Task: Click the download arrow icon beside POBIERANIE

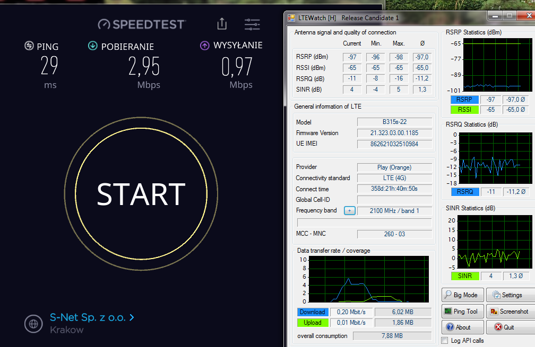Action: point(93,46)
